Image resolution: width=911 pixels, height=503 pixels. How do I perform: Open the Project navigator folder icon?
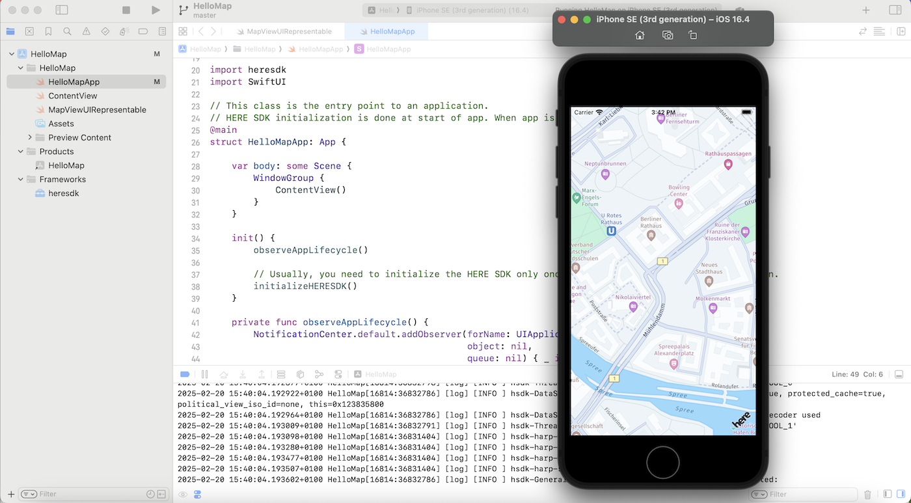coord(10,31)
